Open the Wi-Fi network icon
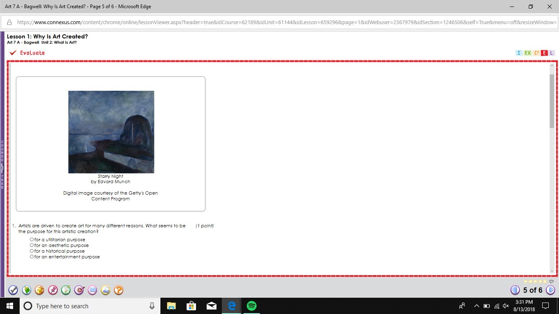559x314 pixels. point(497,306)
